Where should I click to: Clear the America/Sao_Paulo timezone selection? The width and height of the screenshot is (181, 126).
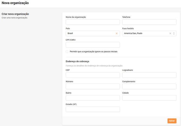click(x=170, y=33)
